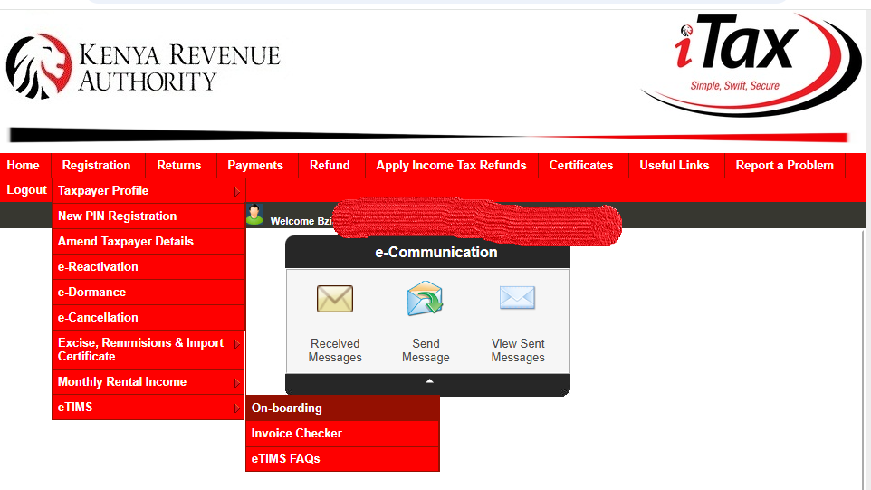Screen dimensions: 871x490
Task: Go to Home menu
Action: point(24,166)
